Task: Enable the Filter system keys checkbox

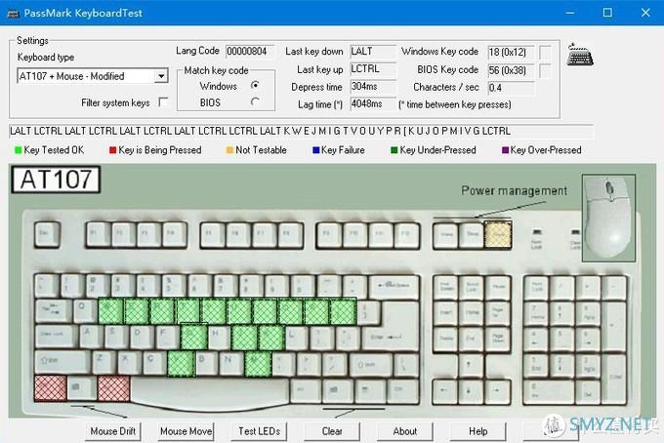Action: pos(163,102)
